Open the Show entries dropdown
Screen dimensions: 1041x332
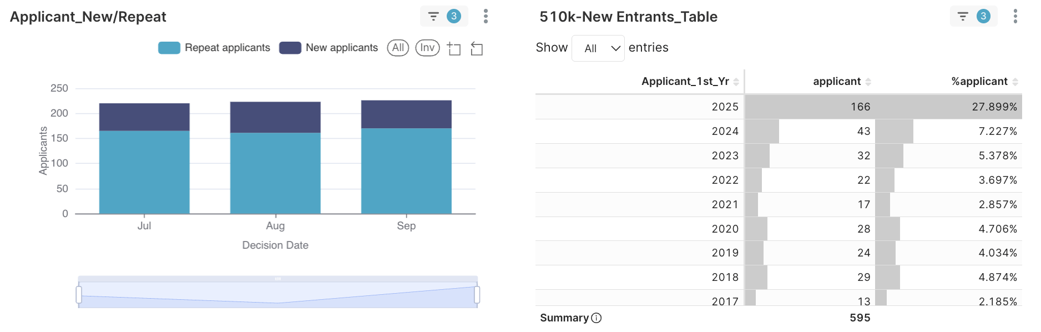tap(598, 48)
